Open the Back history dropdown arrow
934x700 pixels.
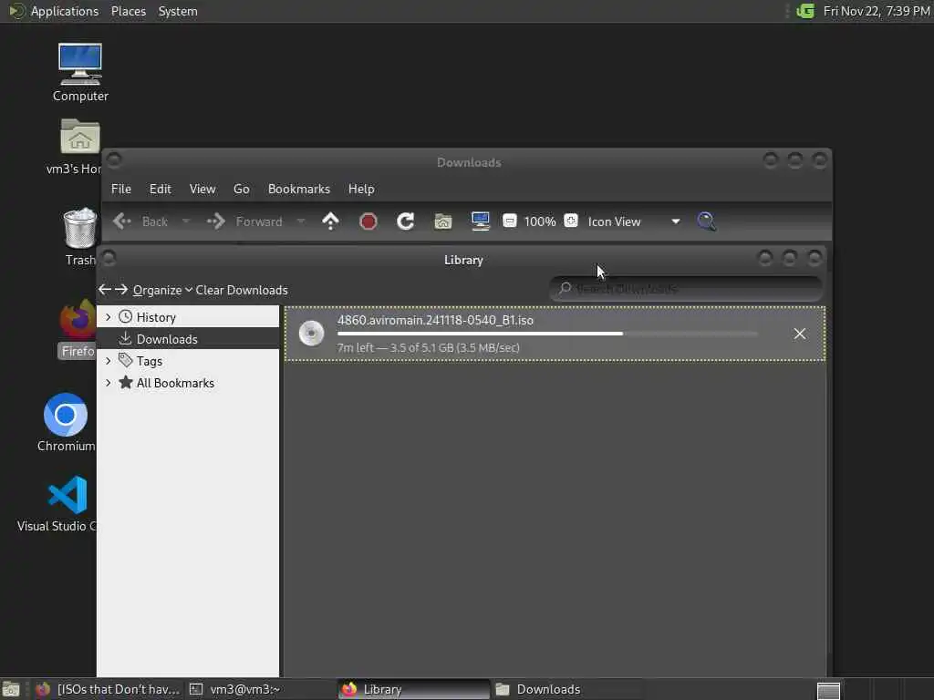pyautogui.click(x=186, y=221)
